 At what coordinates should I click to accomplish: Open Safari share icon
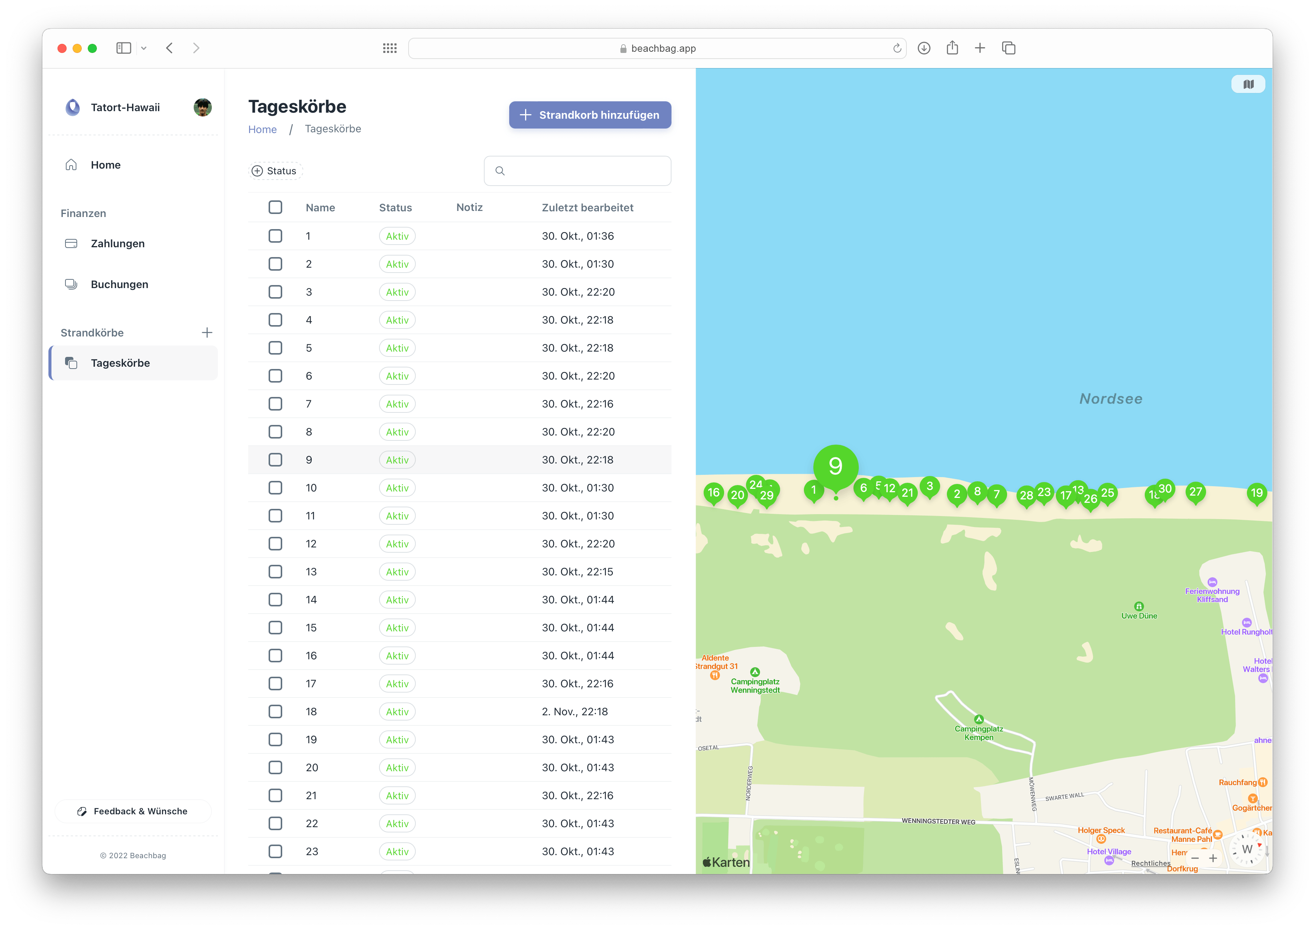coord(952,48)
